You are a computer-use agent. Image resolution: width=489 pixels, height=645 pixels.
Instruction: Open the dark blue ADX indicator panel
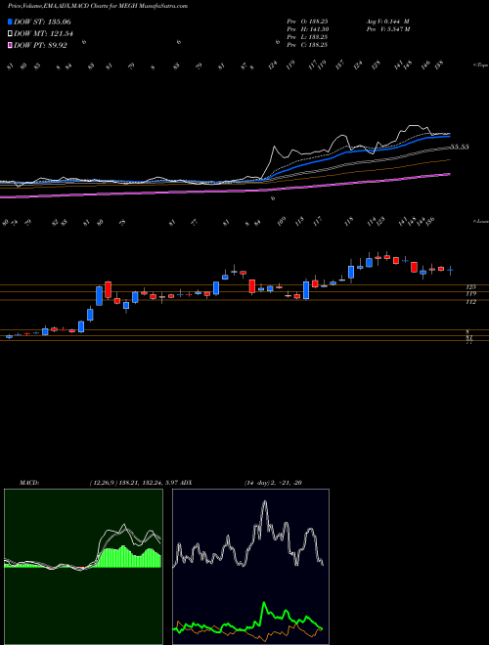pos(250,567)
